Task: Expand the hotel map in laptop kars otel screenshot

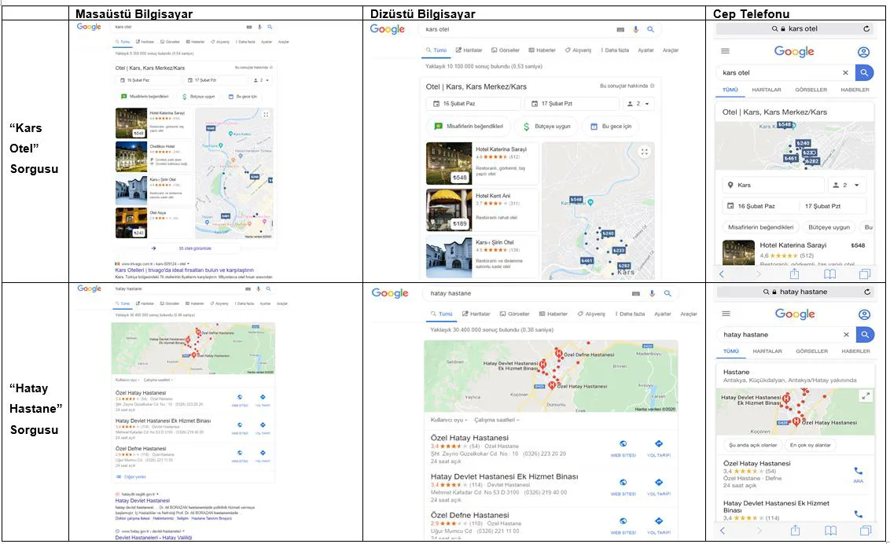Action: [x=644, y=152]
